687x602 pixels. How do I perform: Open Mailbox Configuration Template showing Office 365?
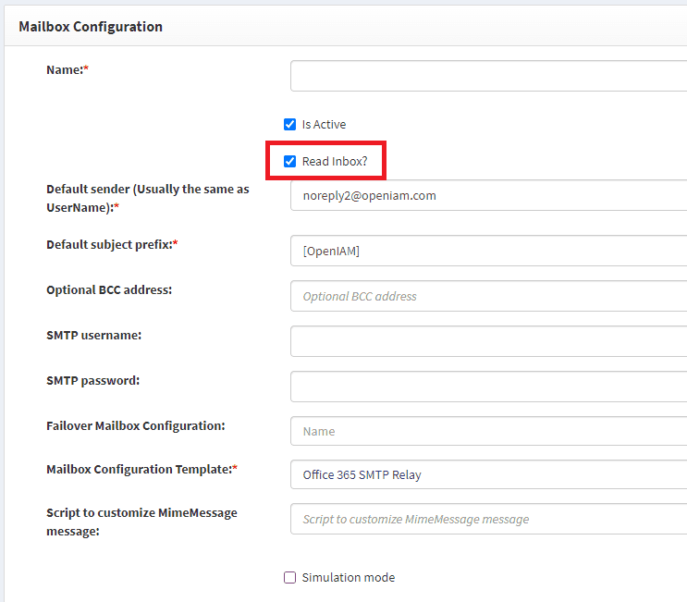tap(488, 475)
